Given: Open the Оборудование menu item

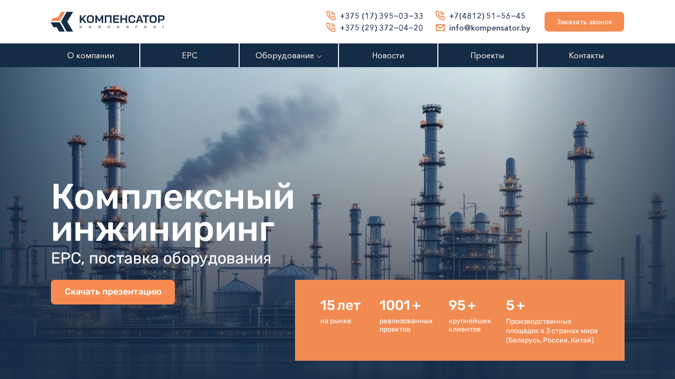Looking at the screenshot, I should tap(285, 56).
